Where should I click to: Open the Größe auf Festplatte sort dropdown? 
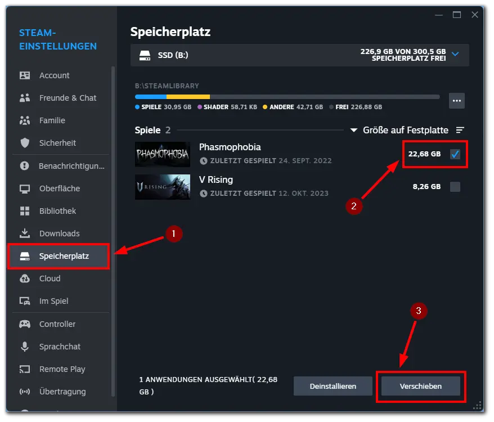click(x=399, y=130)
